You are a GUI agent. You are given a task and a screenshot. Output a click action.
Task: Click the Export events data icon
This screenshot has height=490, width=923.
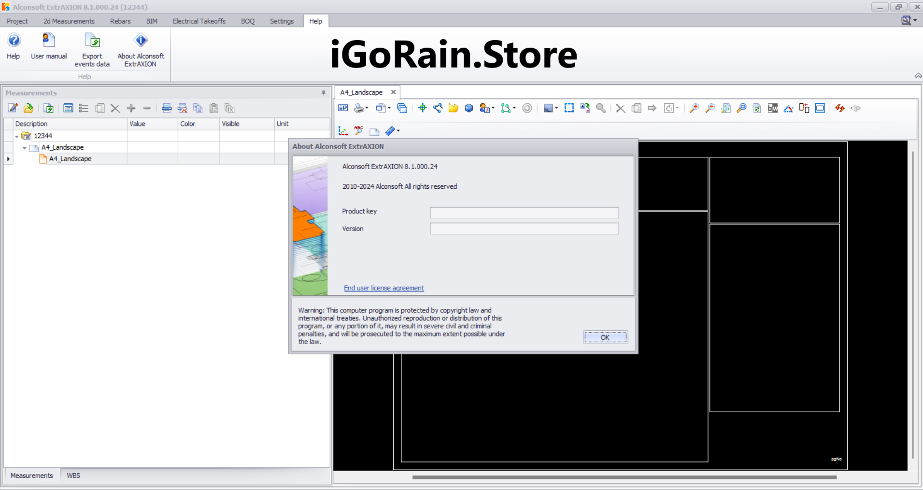92,42
